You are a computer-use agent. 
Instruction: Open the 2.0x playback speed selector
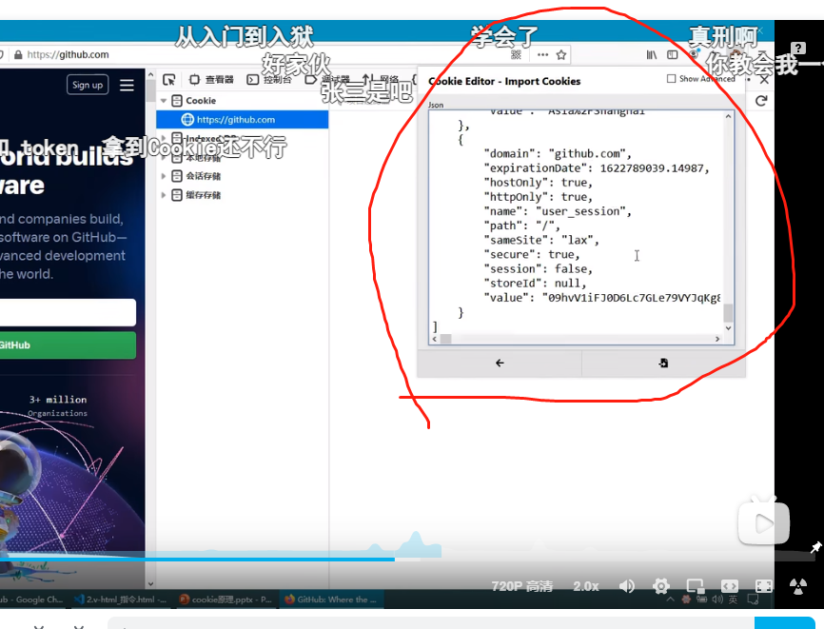[x=586, y=586]
